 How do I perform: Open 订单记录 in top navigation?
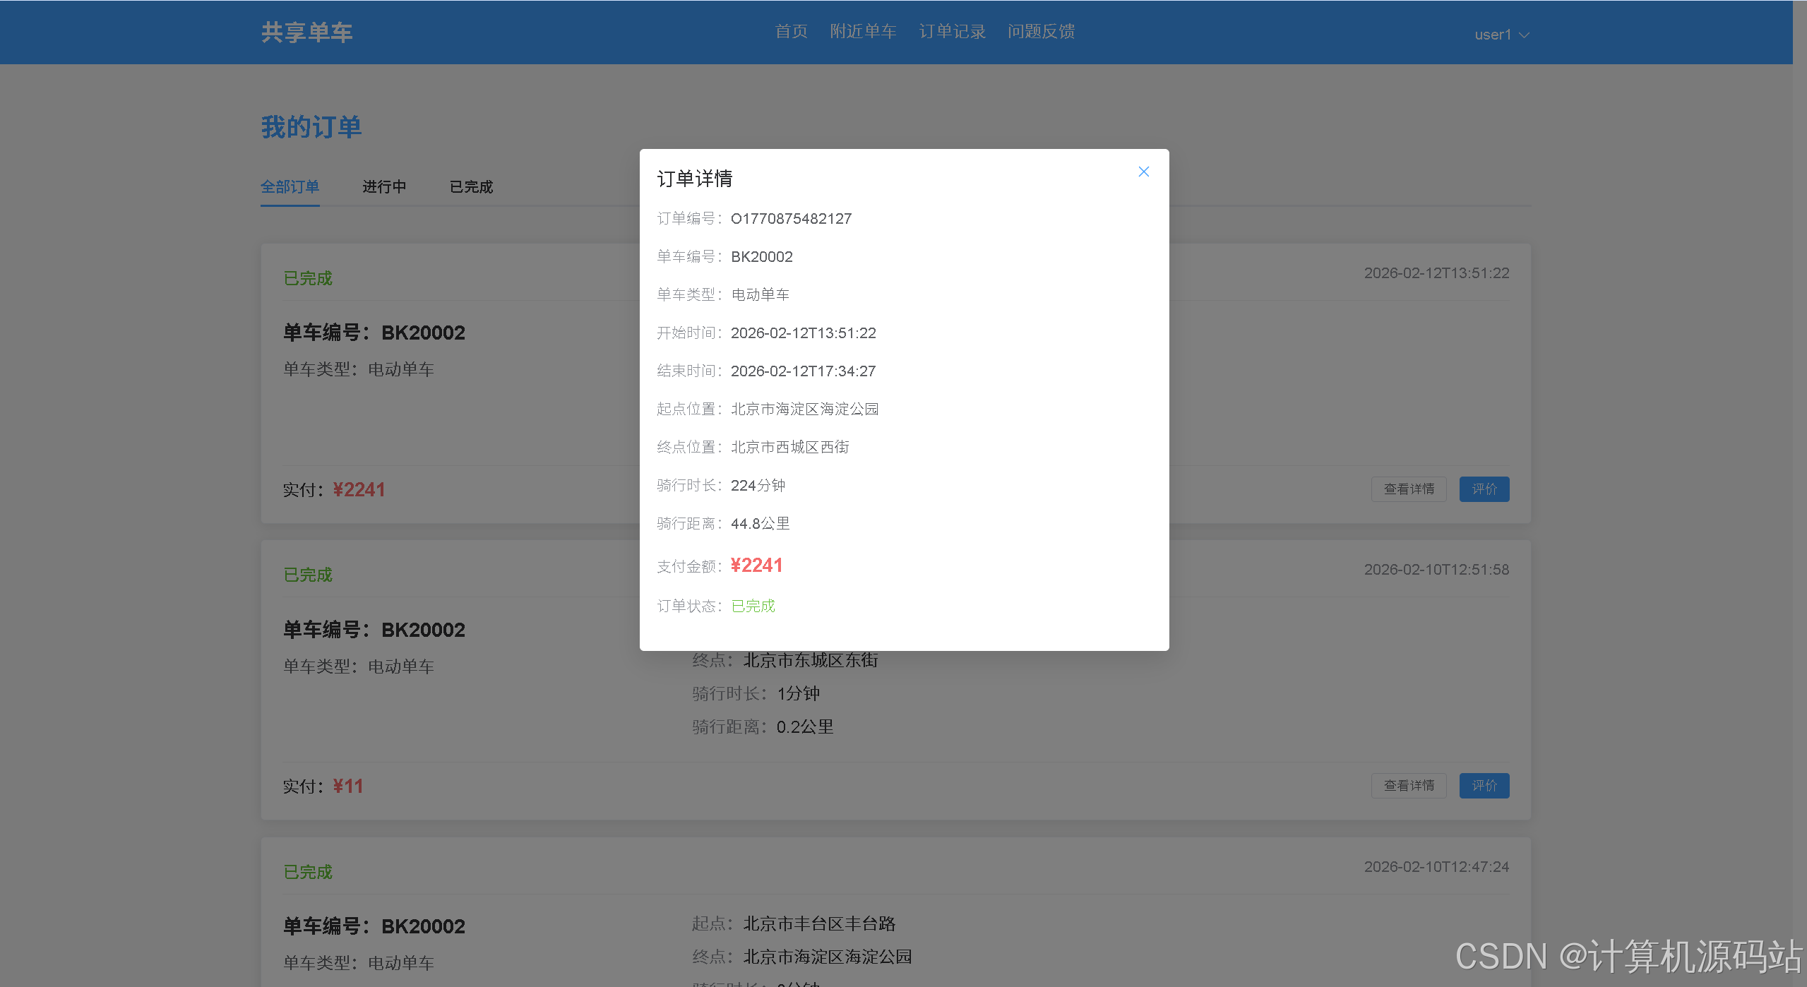(951, 32)
